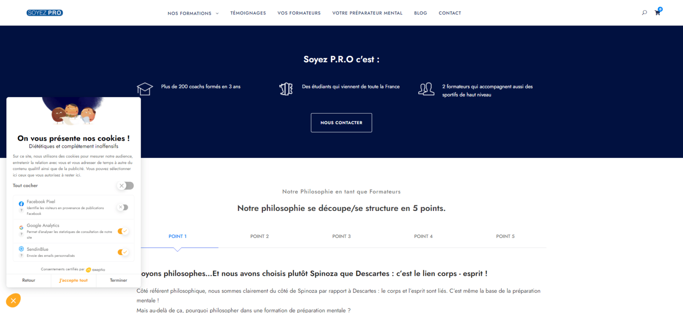Click the Soyez PRO logo
Viewport: 683px width, 313px height.
coord(44,13)
